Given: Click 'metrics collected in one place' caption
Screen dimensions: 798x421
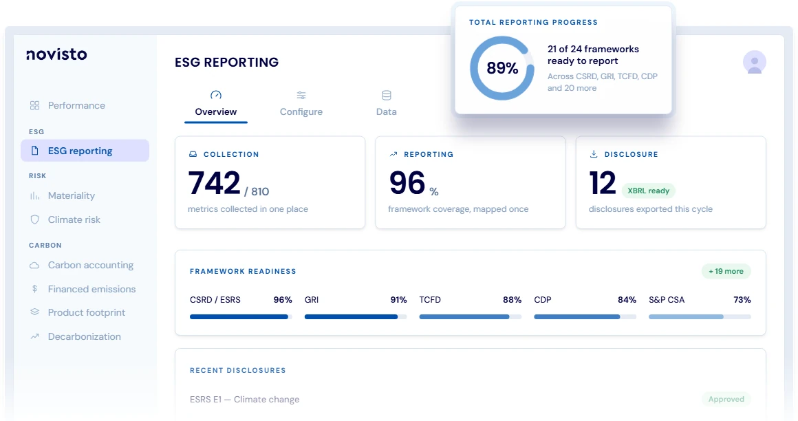Looking at the screenshot, I should 248,208.
